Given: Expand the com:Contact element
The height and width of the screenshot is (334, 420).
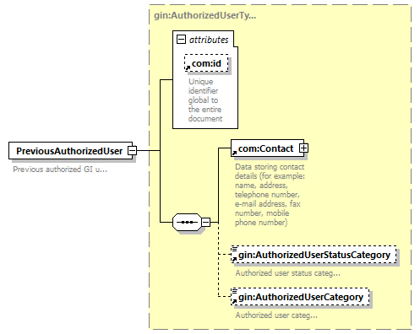Looking at the screenshot, I should (x=303, y=148).
